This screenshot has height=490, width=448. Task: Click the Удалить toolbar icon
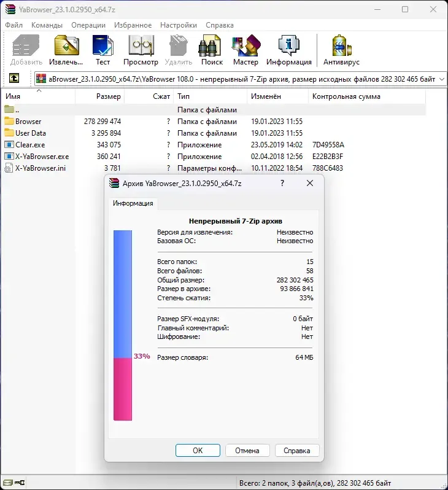179,50
